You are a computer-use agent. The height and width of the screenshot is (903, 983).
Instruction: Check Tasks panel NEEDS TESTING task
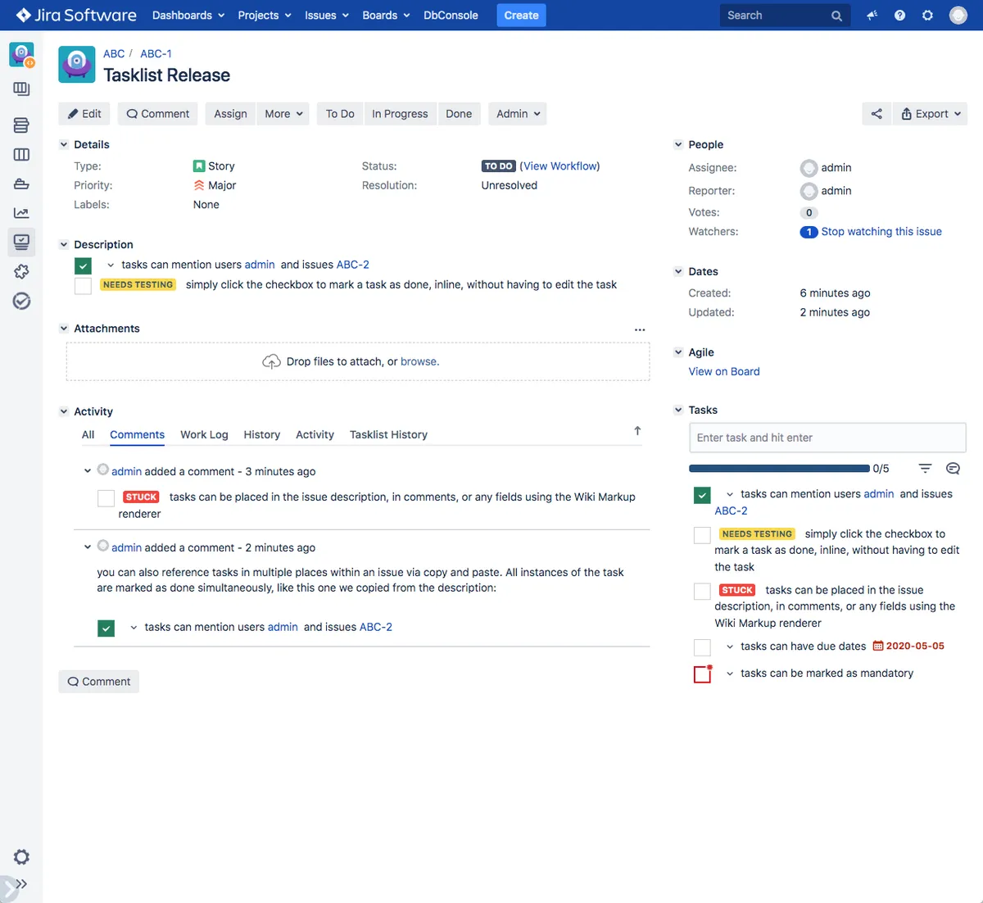(702, 535)
